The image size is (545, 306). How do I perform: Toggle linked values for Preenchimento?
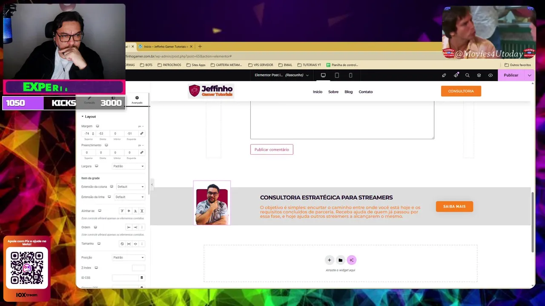[x=142, y=153]
